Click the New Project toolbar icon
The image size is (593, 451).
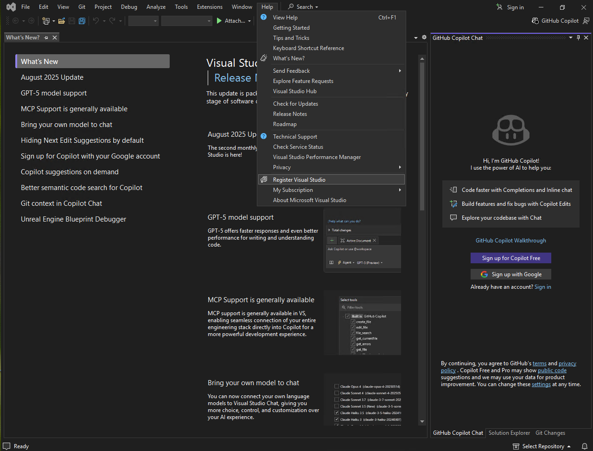tap(46, 21)
